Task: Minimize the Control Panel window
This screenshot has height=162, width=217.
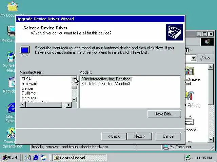Action: point(199,34)
